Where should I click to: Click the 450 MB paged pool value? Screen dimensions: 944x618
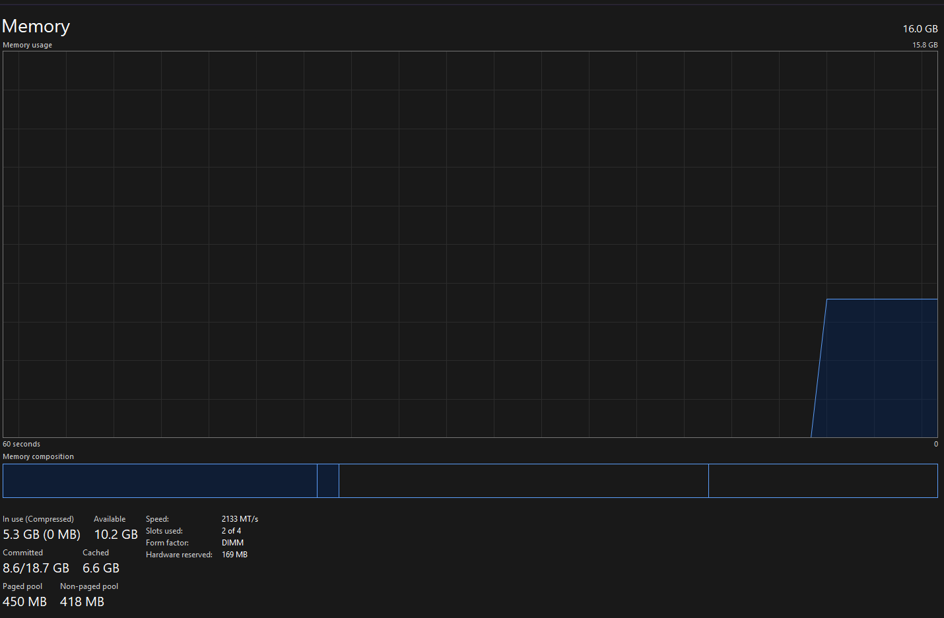25,602
